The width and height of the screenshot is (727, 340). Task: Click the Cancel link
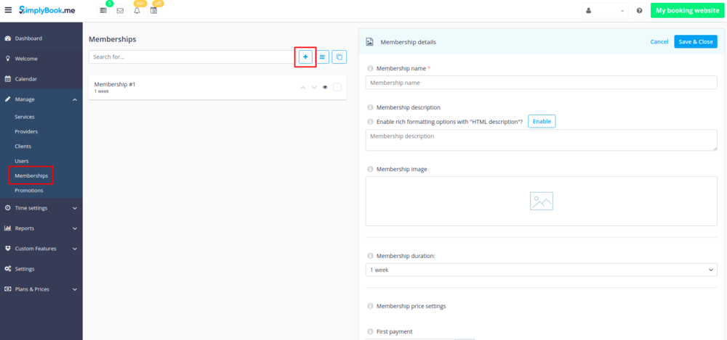[x=659, y=42]
